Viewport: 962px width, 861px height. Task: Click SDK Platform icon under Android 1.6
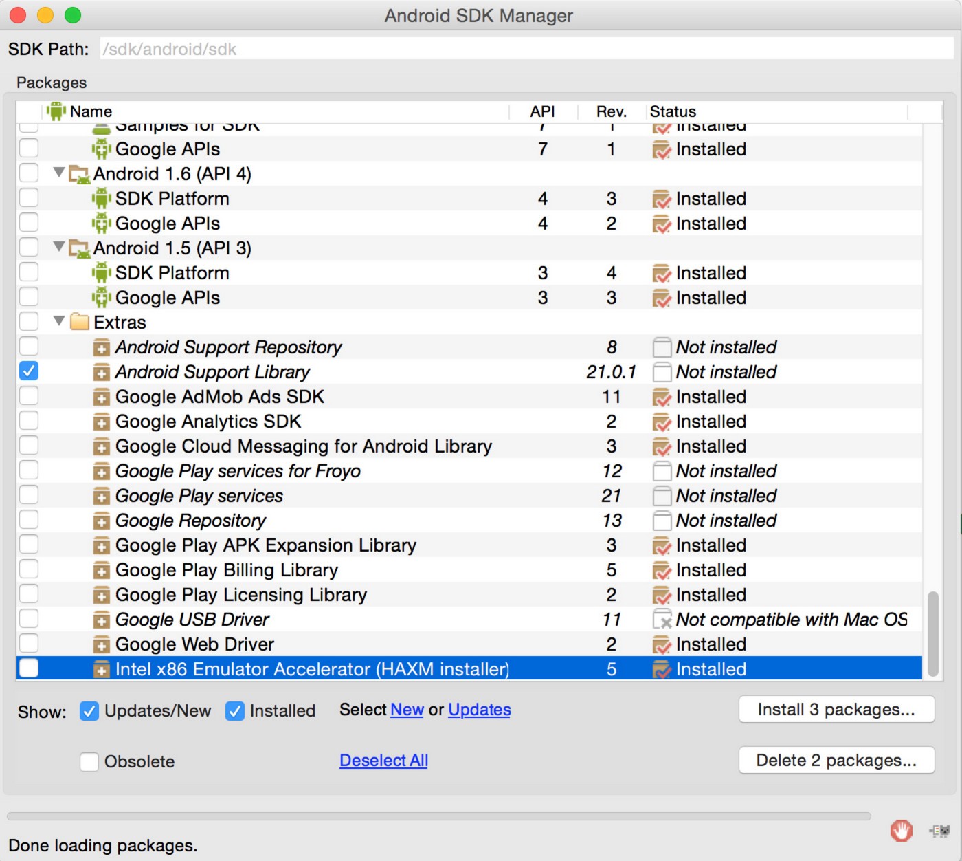click(102, 199)
